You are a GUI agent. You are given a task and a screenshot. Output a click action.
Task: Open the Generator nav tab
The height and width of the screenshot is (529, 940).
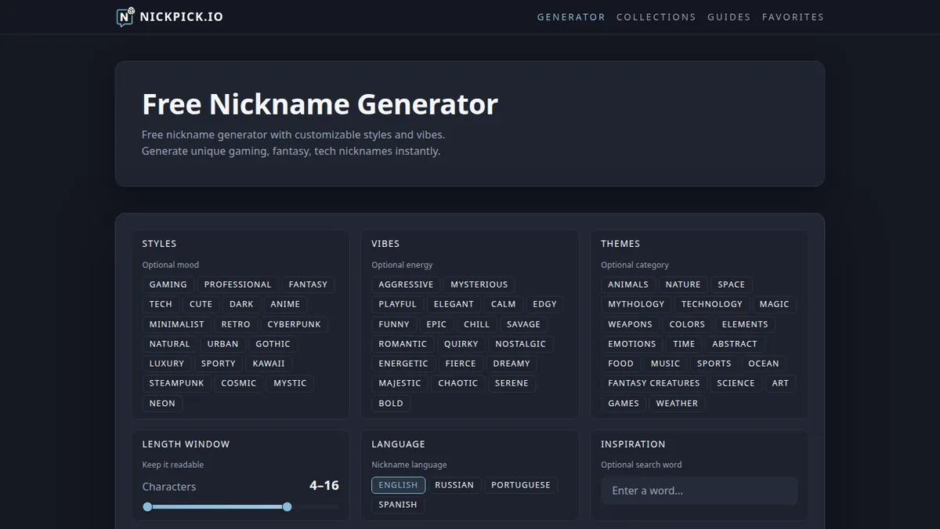coord(571,16)
